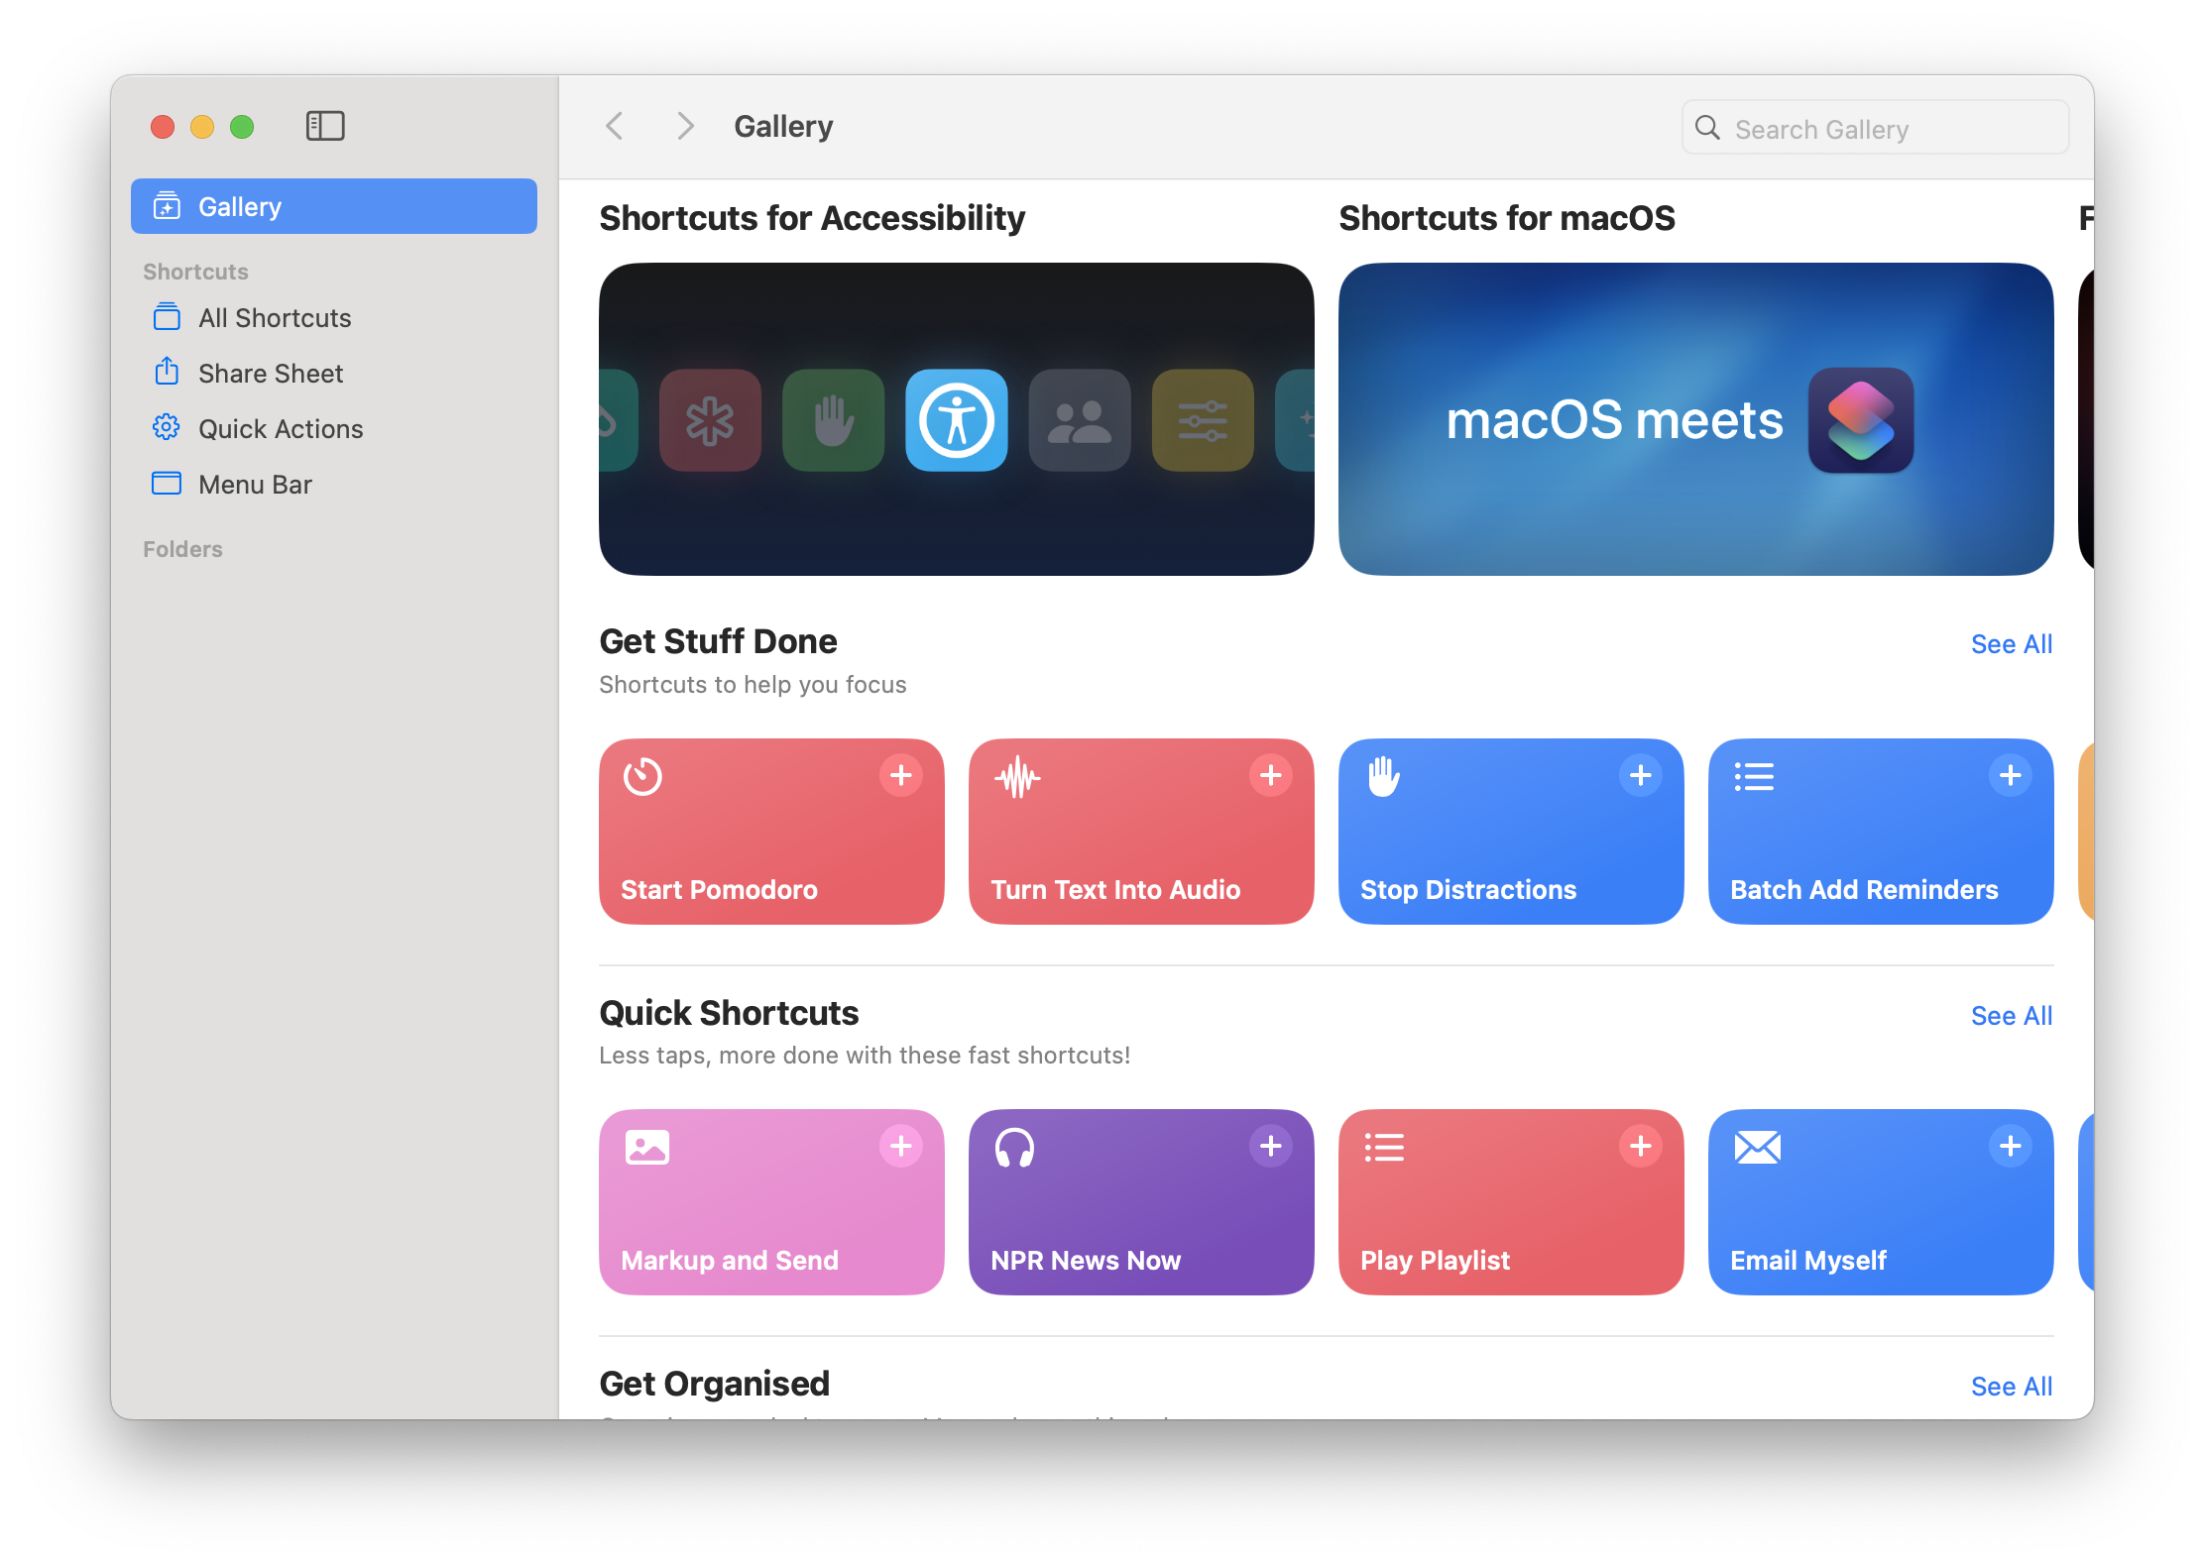
Task: Click plus on Turn Text Into Audio
Action: [1270, 775]
